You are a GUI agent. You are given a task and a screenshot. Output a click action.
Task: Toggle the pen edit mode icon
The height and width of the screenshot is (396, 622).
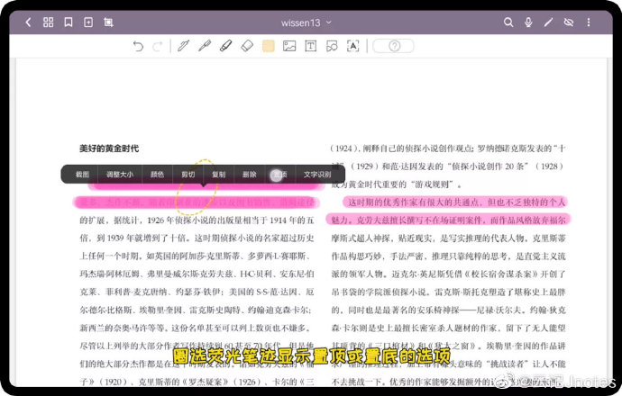point(548,22)
